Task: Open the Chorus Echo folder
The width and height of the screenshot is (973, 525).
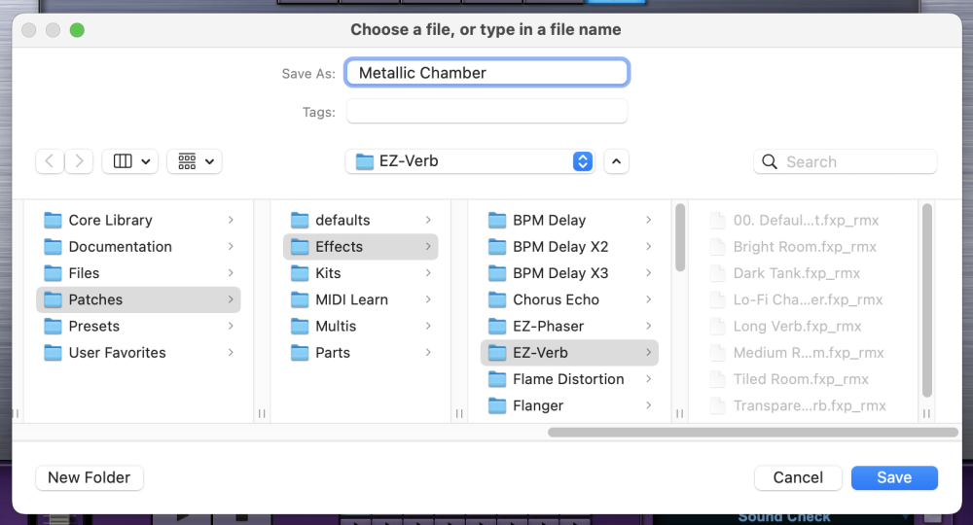Action: click(x=556, y=299)
